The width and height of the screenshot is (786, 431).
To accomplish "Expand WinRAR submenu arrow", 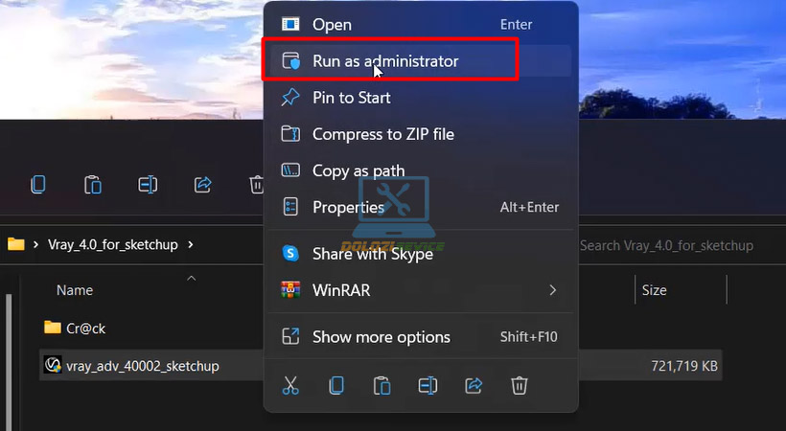I will pos(552,290).
